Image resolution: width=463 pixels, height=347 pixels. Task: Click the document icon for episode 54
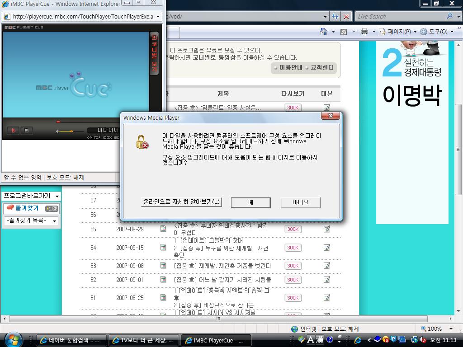(163, 247)
